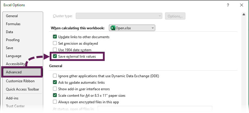Open the Trust Center category
Viewport: 249px width, 113px height.
23,106
